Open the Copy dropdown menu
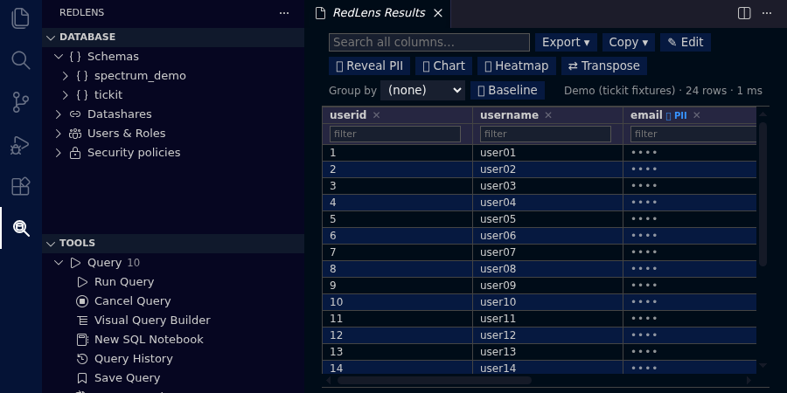This screenshot has width=787, height=393. pyautogui.click(x=629, y=42)
